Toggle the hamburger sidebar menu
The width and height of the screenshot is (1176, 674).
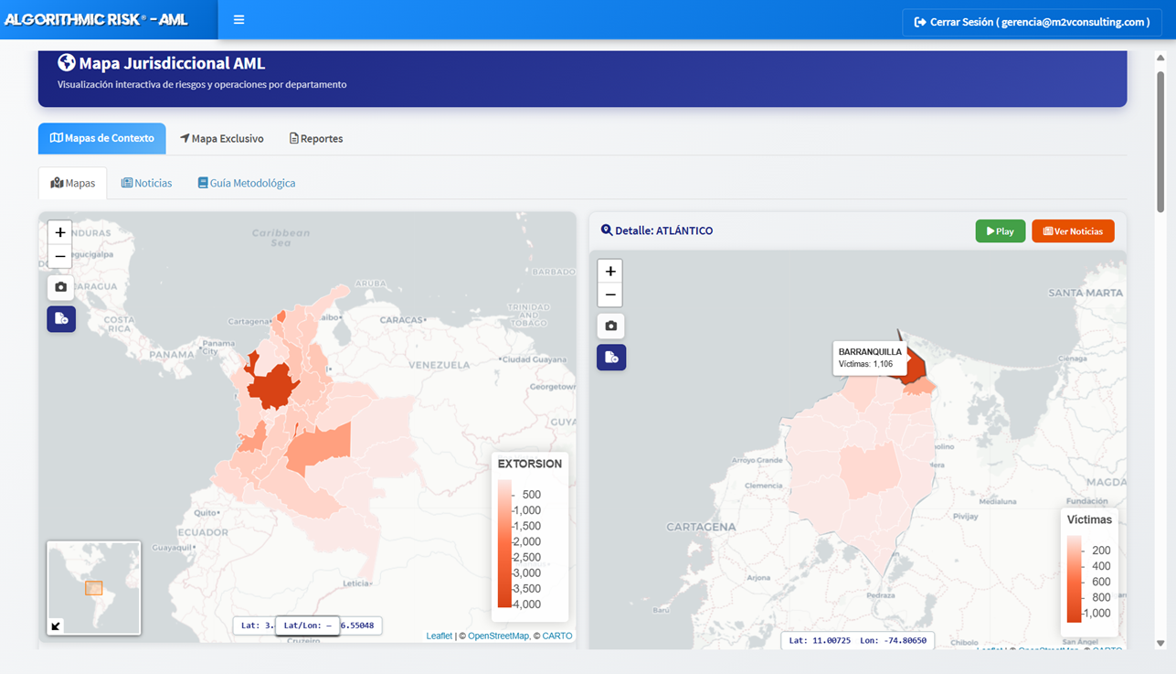(238, 20)
